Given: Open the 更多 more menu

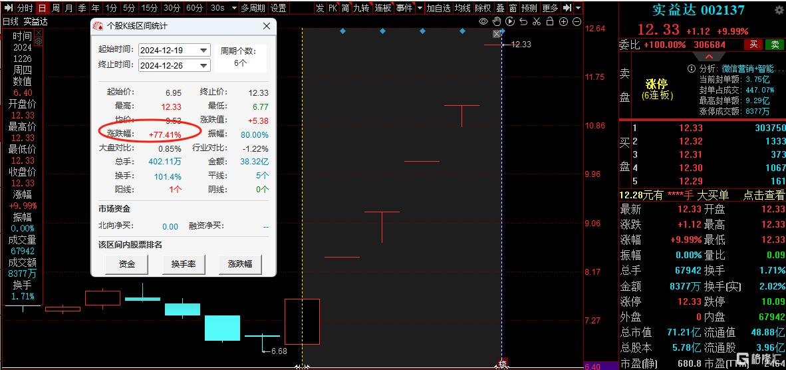Looking at the screenshot, I should click(x=551, y=8).
